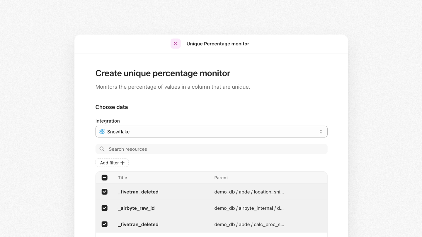Click the demo_db / airbyte_internal parent path
This screenshot has width=422, height=237.
click(x=249, y=208)
